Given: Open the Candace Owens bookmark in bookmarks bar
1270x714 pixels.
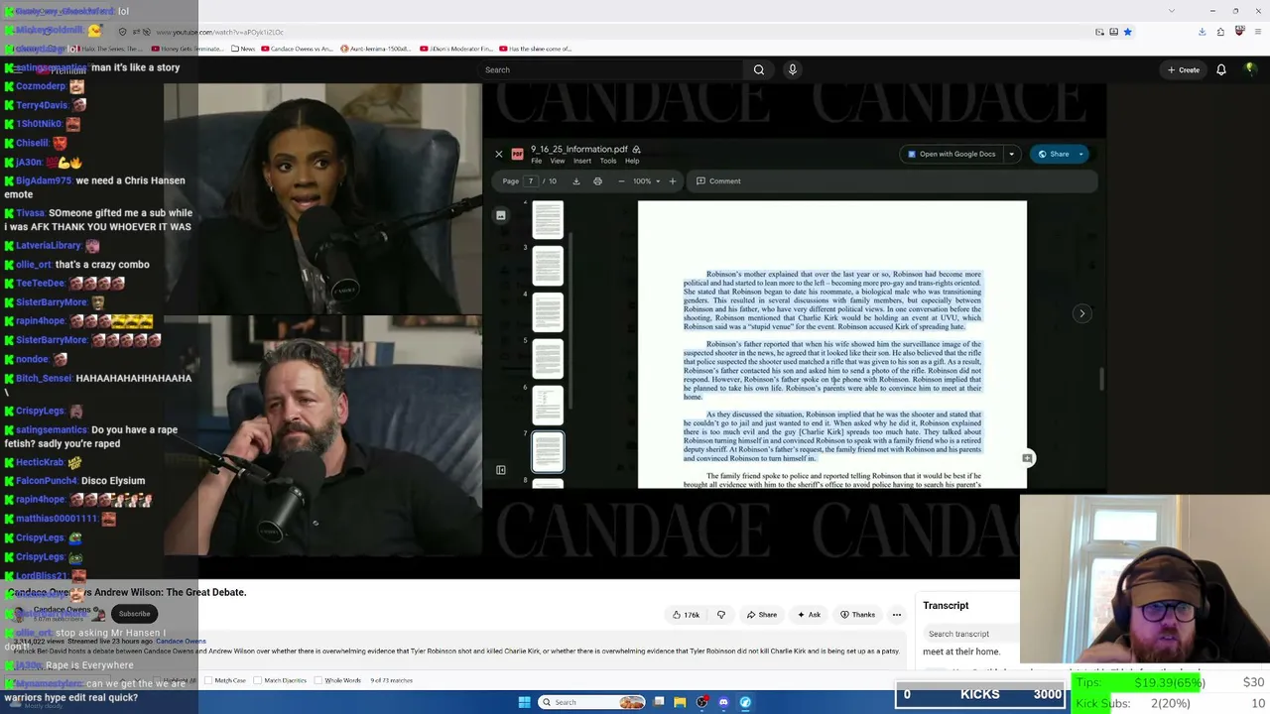Looking at the screenshot, I should coord(299,49).
